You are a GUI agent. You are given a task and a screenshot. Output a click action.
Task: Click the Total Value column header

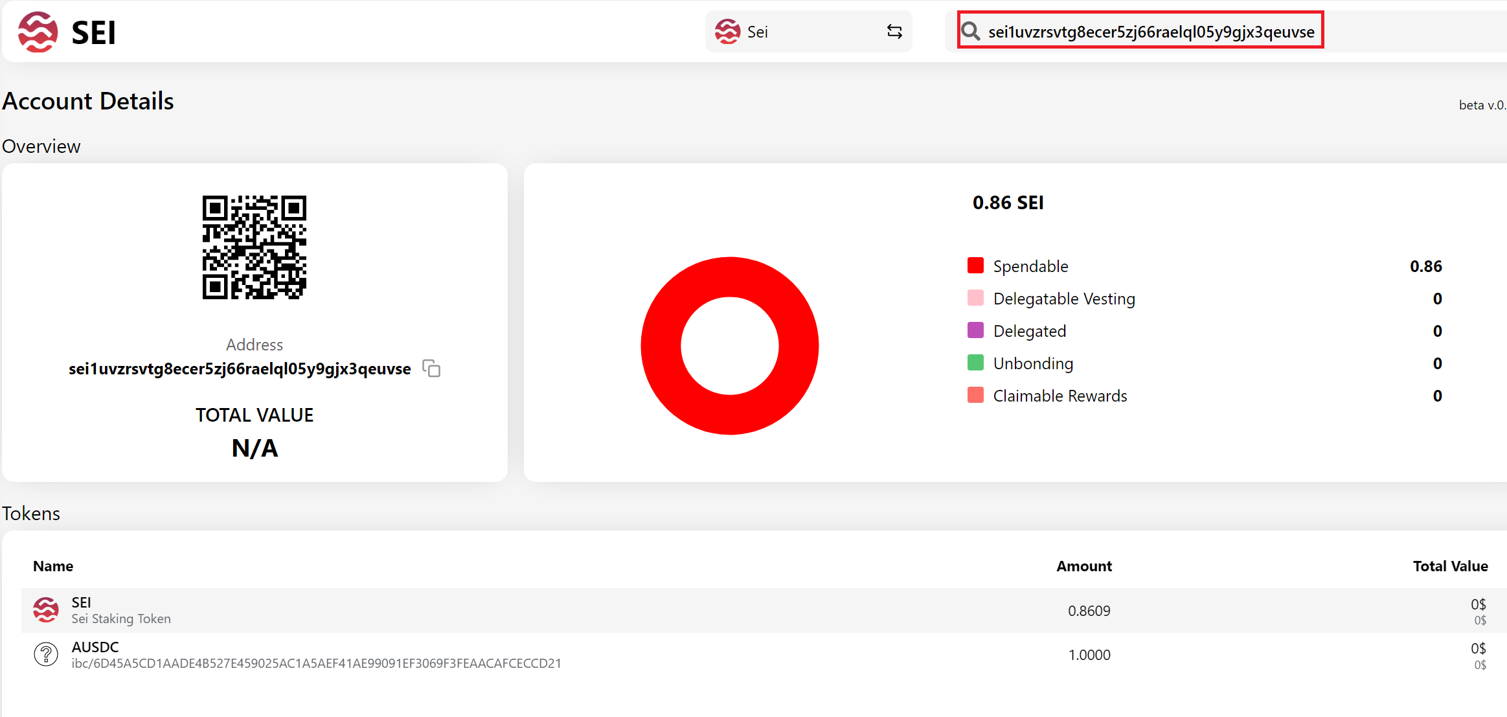click(x=1450, y=566)
